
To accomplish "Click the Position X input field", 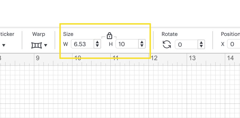I will (234, 44).
